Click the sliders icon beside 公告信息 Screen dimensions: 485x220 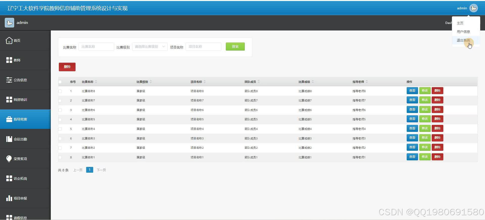[9, 80]
